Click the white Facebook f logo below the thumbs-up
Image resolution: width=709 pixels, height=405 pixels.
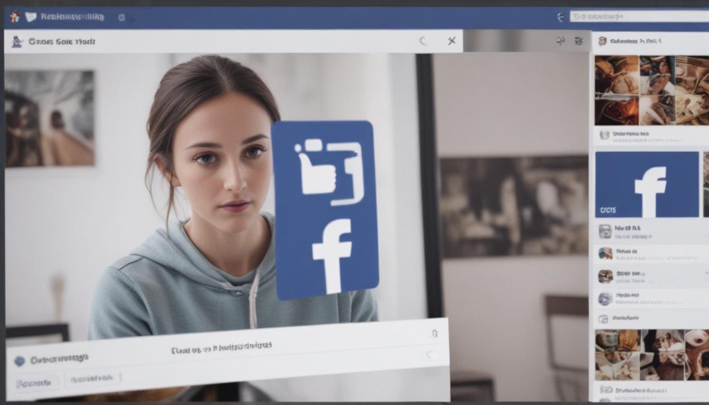(x=332, y=256)
